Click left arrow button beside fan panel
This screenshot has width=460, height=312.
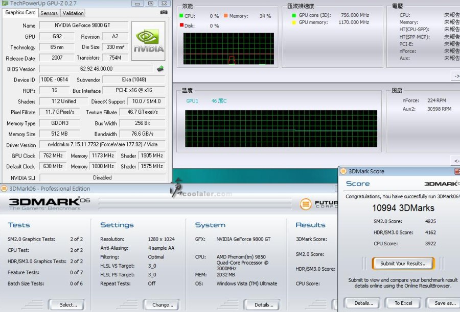point(456,161)
